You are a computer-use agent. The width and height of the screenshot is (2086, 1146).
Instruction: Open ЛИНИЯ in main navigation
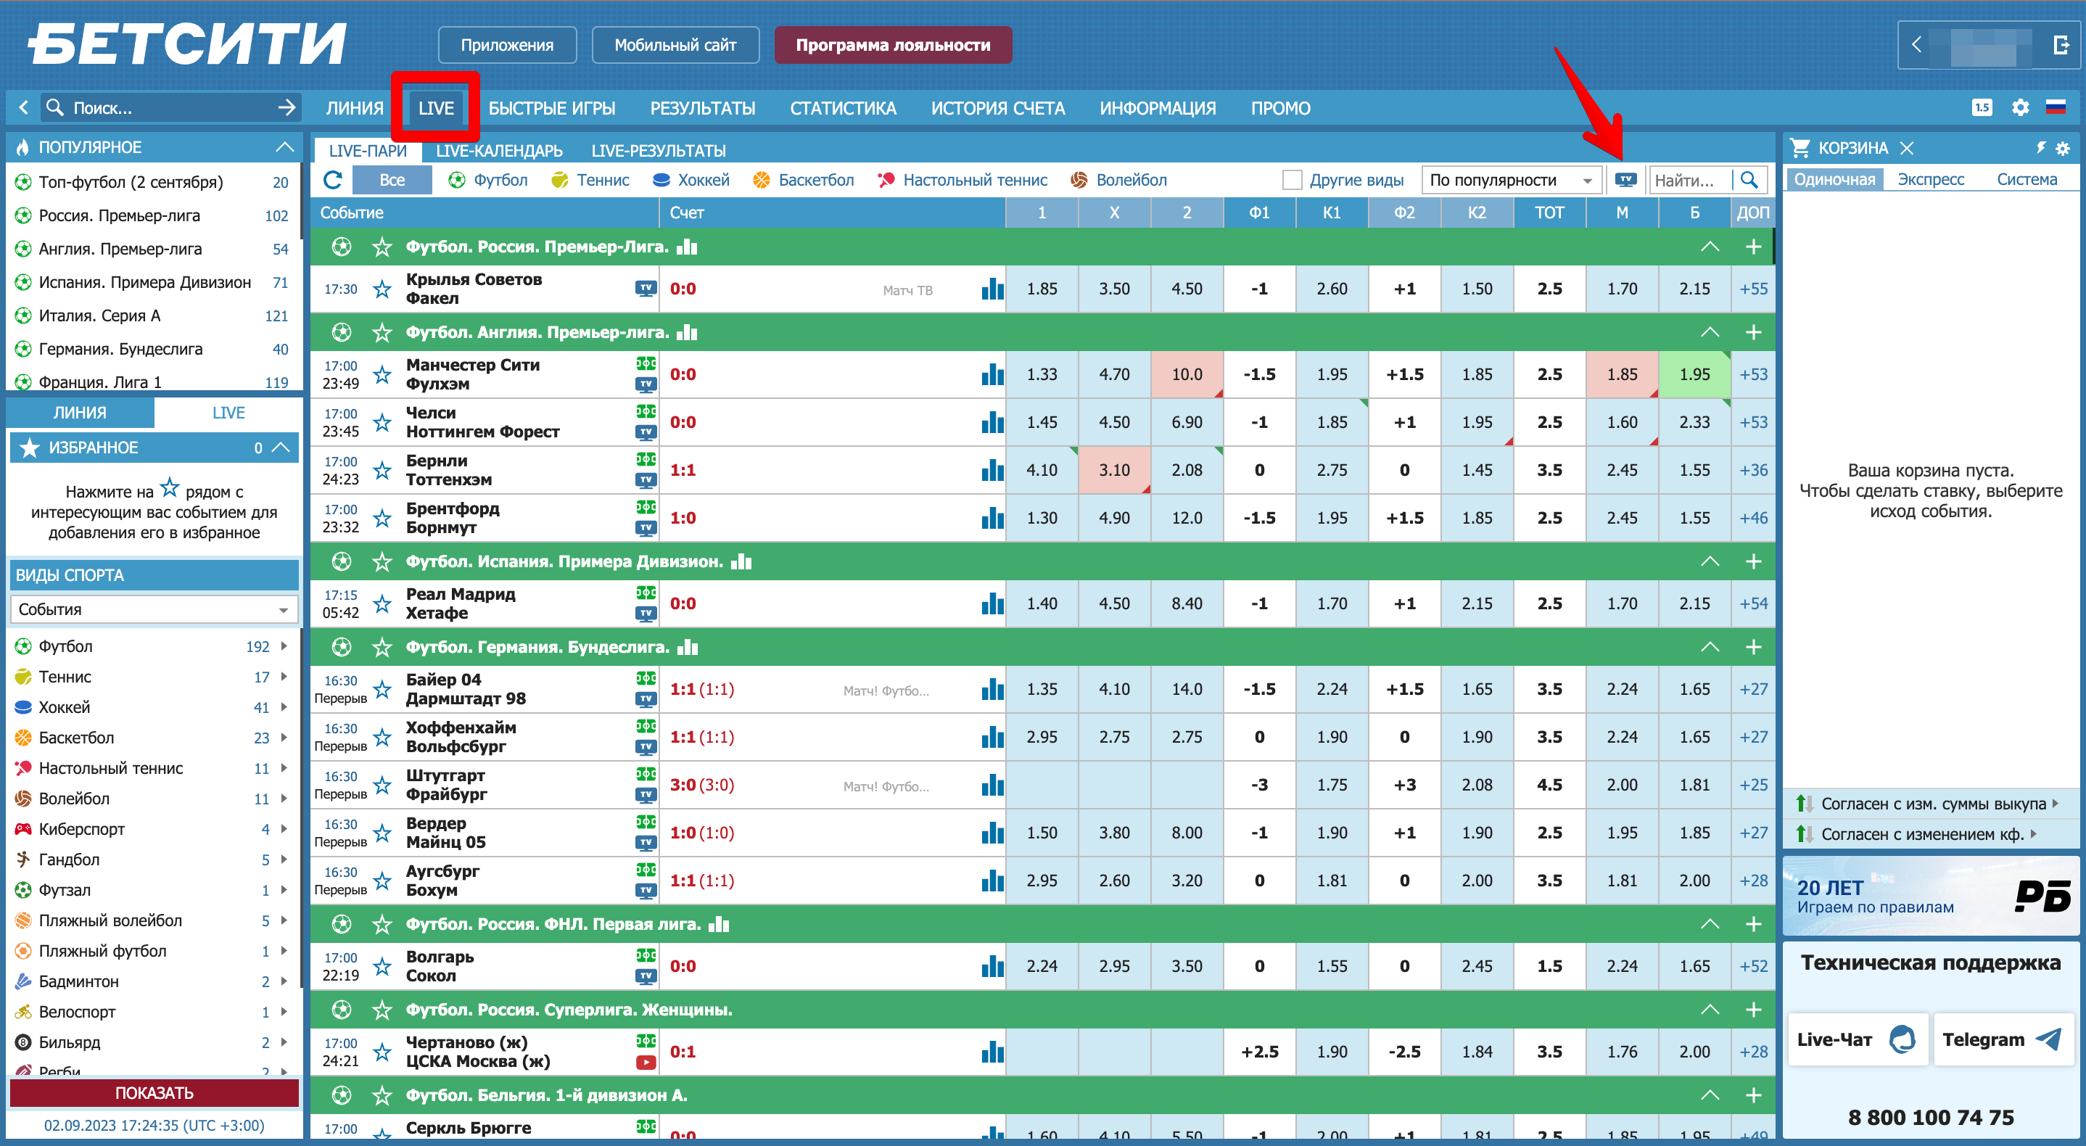tap(354, 108)
